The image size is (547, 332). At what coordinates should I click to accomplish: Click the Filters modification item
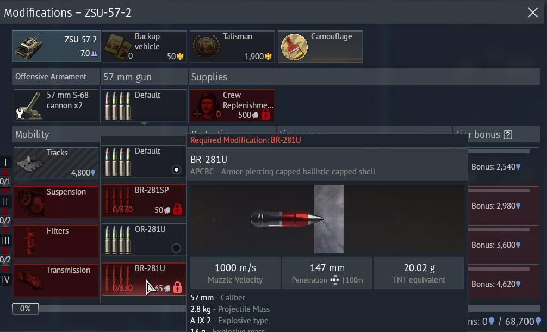pyautogui.click(x=56, y=241)
